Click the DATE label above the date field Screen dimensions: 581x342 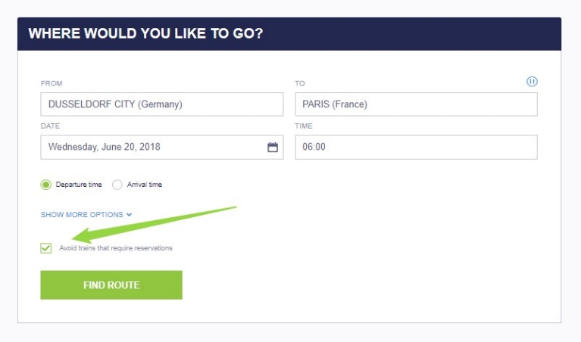pyautogui.click(x=50, y=126)
